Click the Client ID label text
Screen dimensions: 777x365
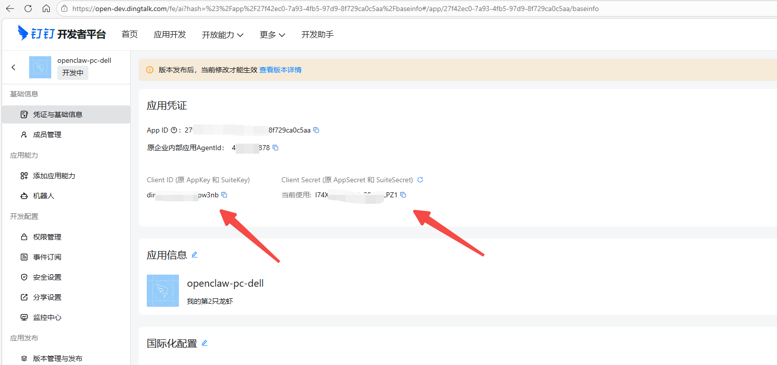[198, 180]
